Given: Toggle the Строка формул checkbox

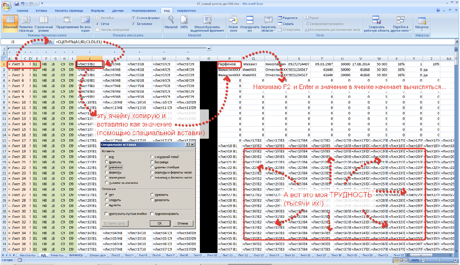Looking at the screenshot, I should [x=133, y=18].
